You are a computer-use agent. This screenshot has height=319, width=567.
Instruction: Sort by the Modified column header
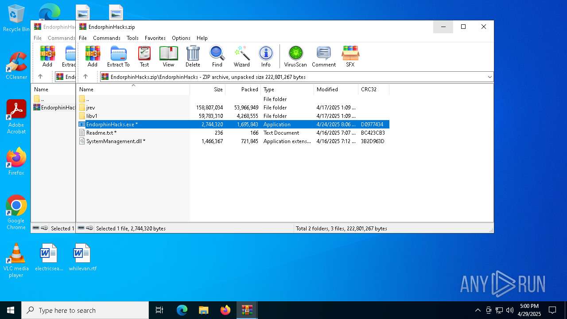coord(336,89)
